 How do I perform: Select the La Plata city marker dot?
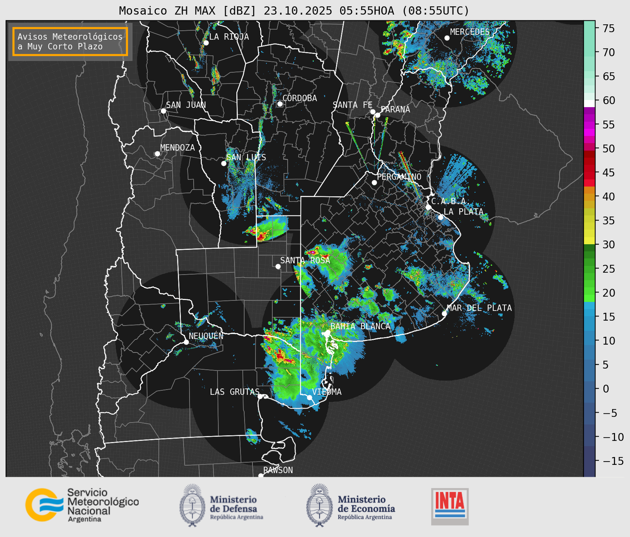coord(441,217)
